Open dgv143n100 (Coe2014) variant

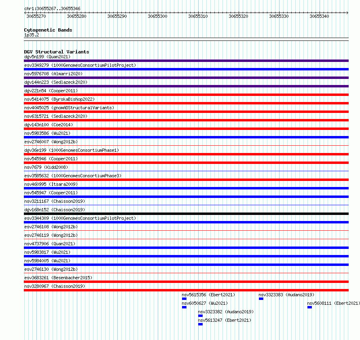pyautogui.click(x=49, y=125)
